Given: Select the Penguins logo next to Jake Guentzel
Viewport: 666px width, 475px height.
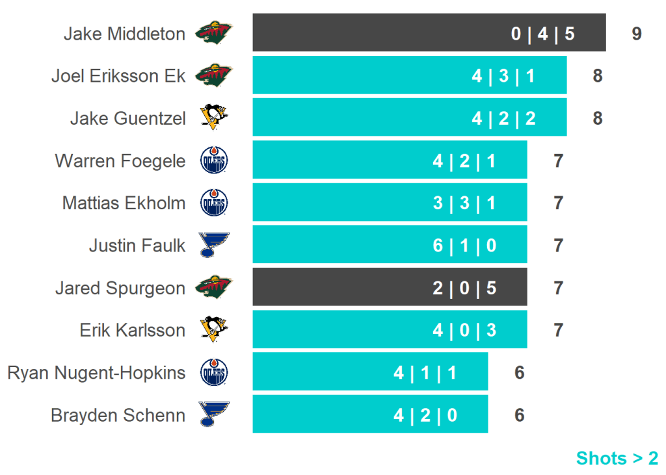Looking at the screenshot, I should [x=214, y=118].
